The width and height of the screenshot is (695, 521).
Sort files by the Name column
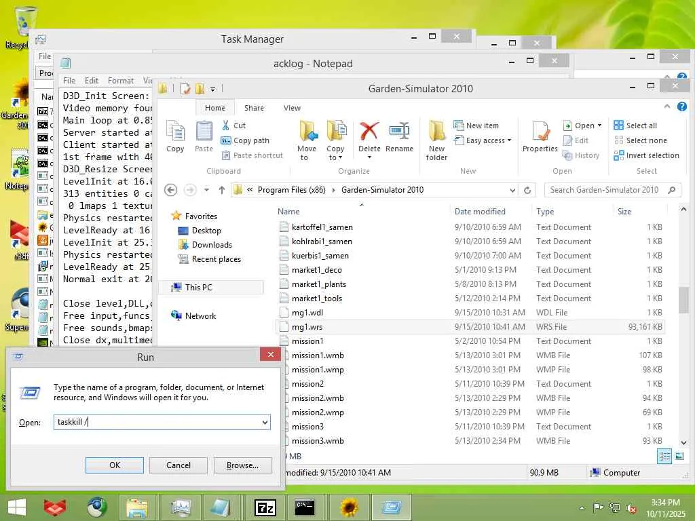click(x=288, y=212)
